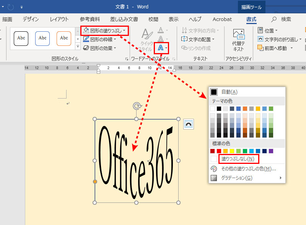Click the 図形の効果 shape effects icon

pyautogui.click(x=86, y=48)
